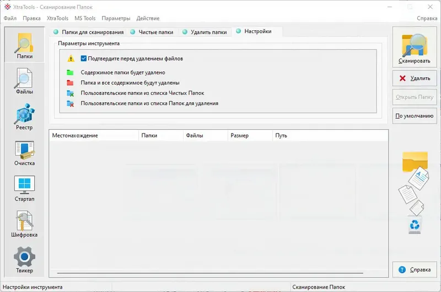Open the Действие menu

click(148, 18)
